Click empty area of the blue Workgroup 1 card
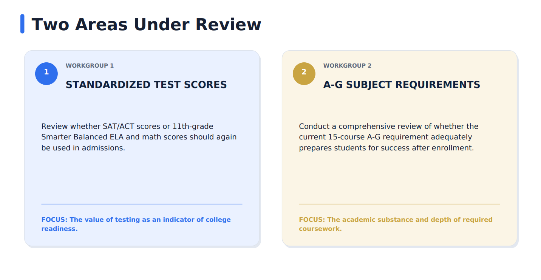This screenshot has width=541, height=280. [x=142, y=178]
